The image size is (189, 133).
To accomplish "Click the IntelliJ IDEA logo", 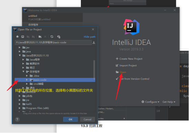I will point(131,27).
